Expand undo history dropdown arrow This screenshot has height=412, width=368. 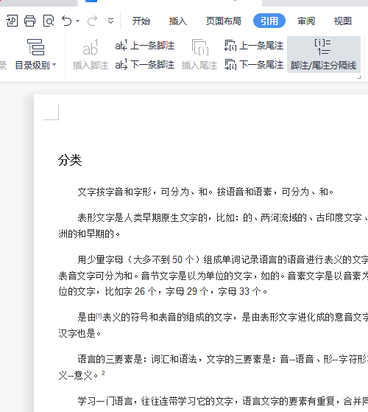(77, 21)
